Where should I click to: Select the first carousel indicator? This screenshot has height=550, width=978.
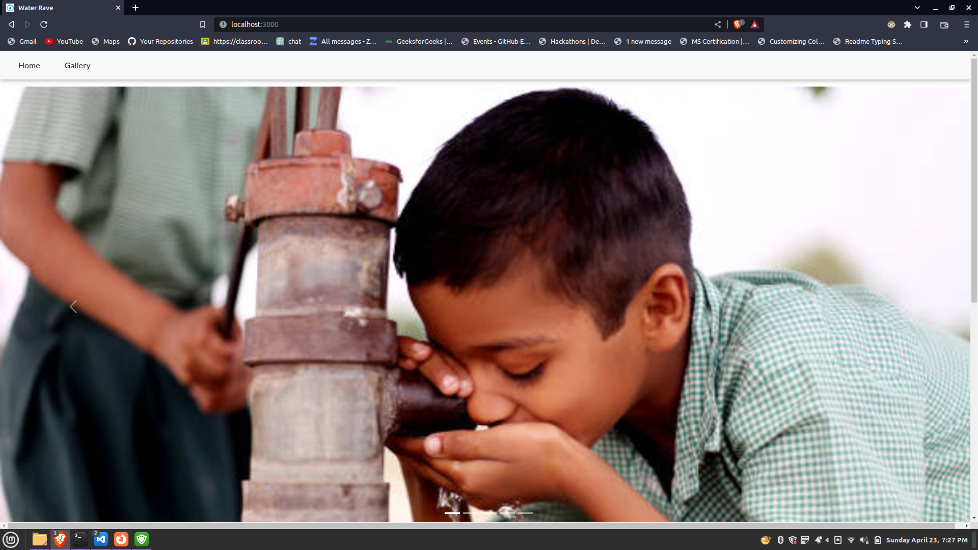point(452,513)
